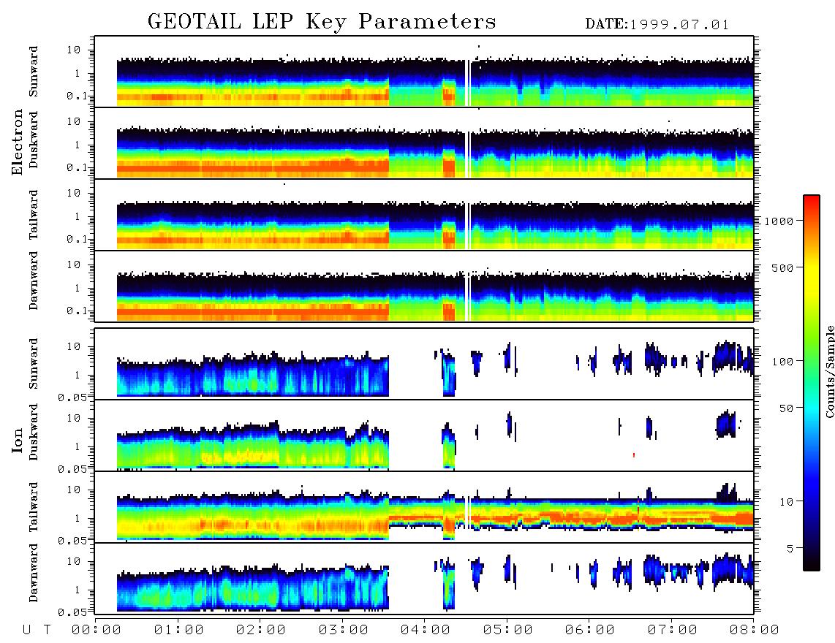The height and width of the screenshot is (643, 835).
Task: Click the rainbow Counts/Sample color bar
Action: (x=812, y=383)
